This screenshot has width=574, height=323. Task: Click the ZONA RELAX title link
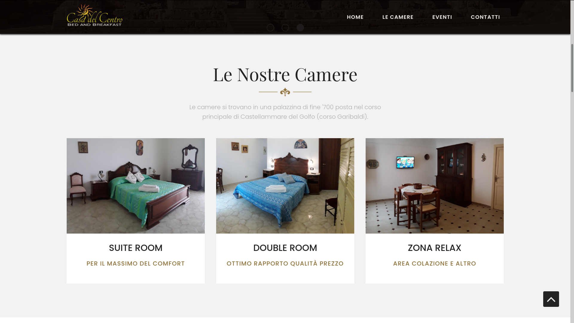coord(435,248)
